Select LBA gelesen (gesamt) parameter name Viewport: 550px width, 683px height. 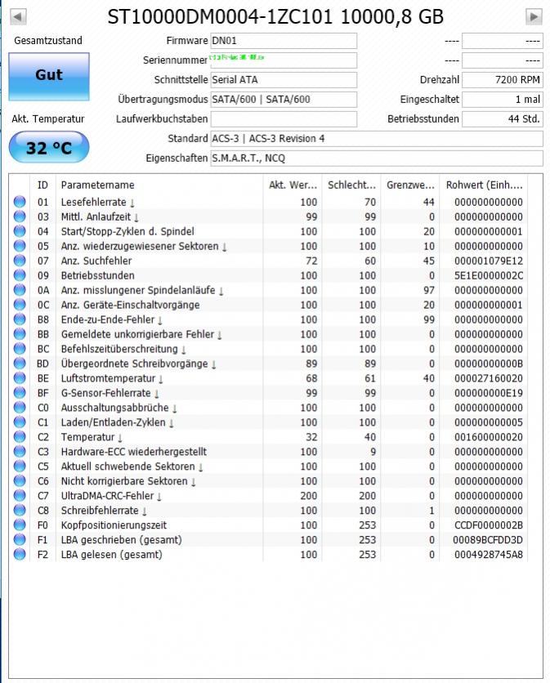(x=112, y=555)
